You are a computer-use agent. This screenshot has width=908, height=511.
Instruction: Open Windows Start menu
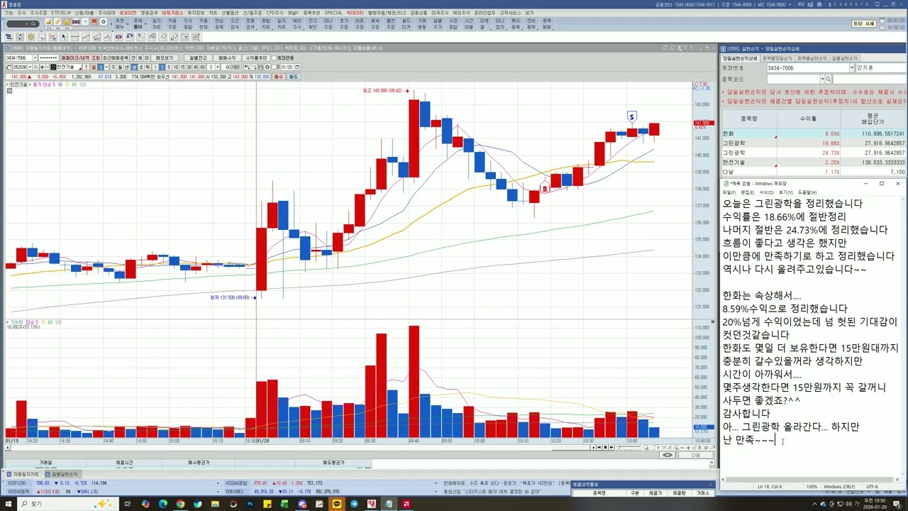[x=9, y=504]
